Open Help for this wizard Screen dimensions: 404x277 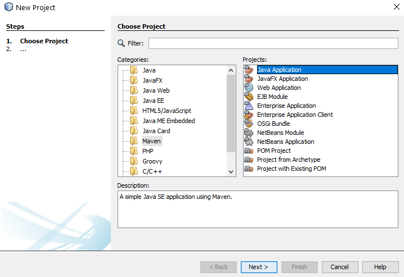point(380,267)
